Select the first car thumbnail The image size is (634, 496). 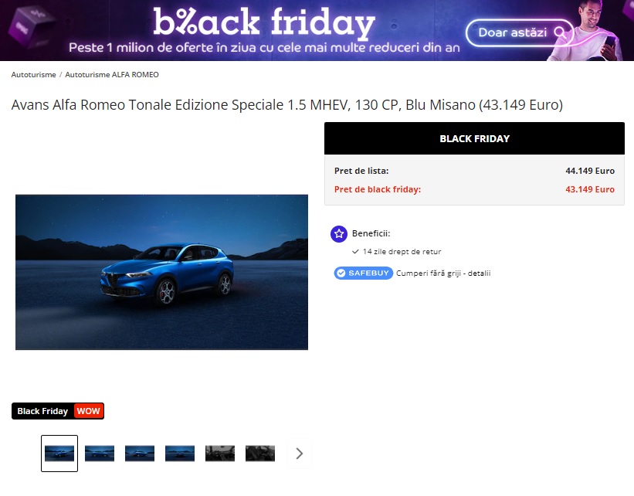pyautogui.click(x=59, y=454)
